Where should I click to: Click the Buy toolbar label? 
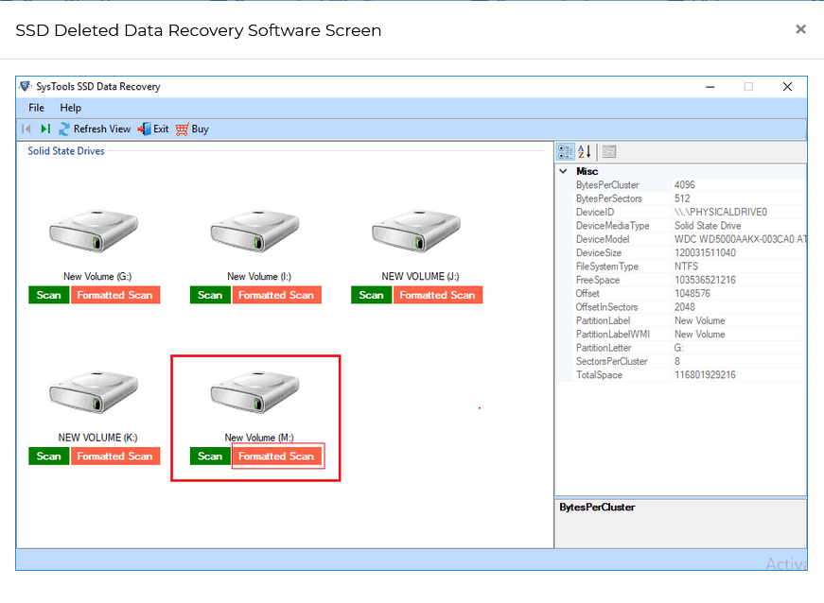(201, 129)
